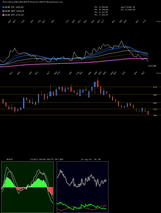Viewport: 161px width, 213px height.
Task: Click the Avg V: 0.046 M value
Action: pyautogui.click(x=128, y=7)
